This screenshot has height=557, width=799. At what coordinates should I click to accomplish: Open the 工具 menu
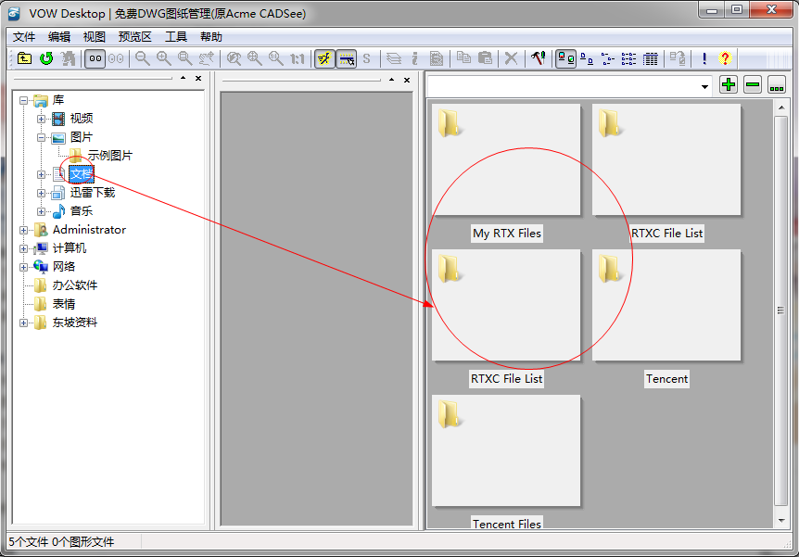[x=176, y=37]
